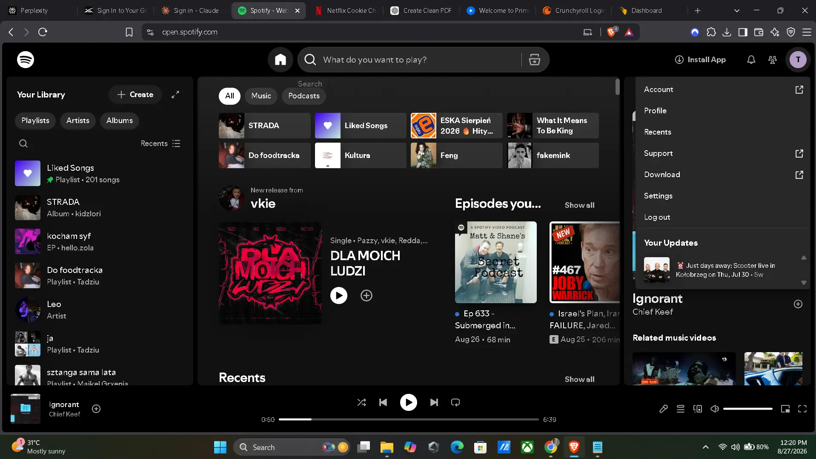The width and height of the screenshot is (816, 459).
Task: Open Xbox app on taskbar
Action: [x=527, y=447]
